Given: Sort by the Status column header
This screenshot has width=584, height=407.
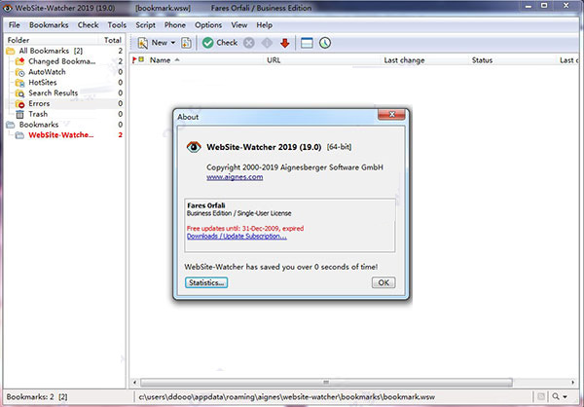Looking at the screenshot, I should (x=483, y=60).
